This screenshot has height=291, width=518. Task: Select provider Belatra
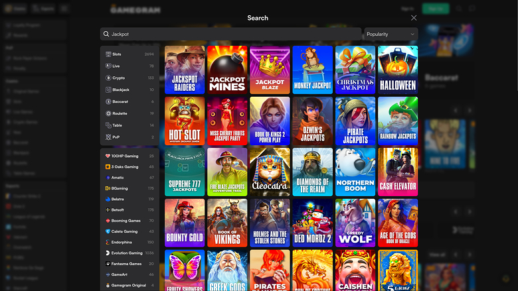click(129, 199)
